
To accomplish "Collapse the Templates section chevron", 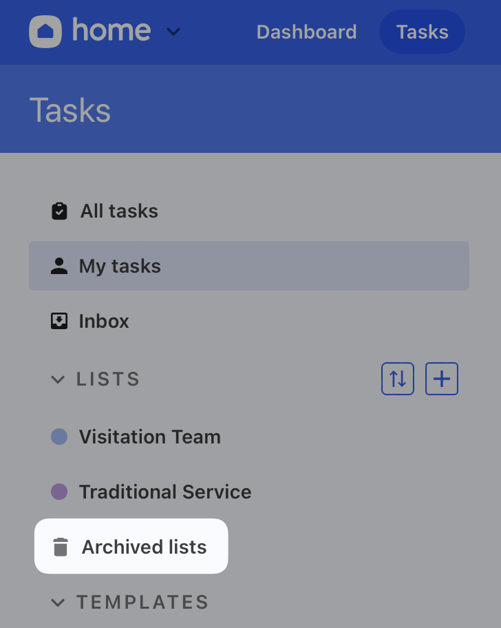I will (58, 603).
